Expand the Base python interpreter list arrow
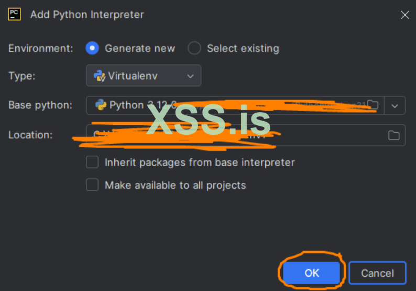 (x=395, y=105)
